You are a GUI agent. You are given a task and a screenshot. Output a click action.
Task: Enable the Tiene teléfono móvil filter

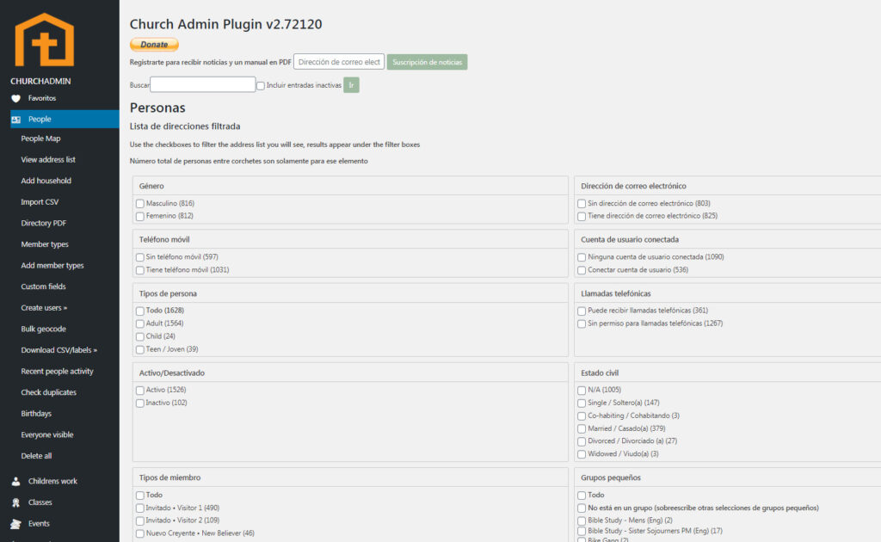pos(139,270)
